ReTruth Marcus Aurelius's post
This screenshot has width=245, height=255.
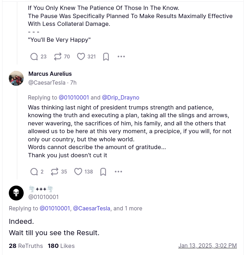coord(55,172)
